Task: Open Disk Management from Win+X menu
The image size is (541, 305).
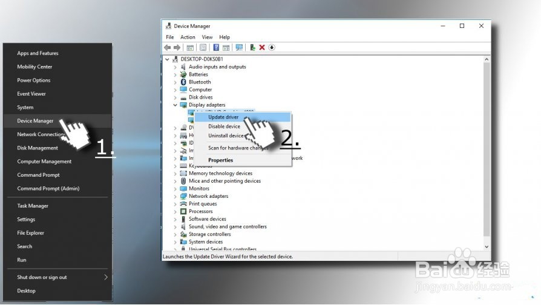Action: [x=57, y=148]
